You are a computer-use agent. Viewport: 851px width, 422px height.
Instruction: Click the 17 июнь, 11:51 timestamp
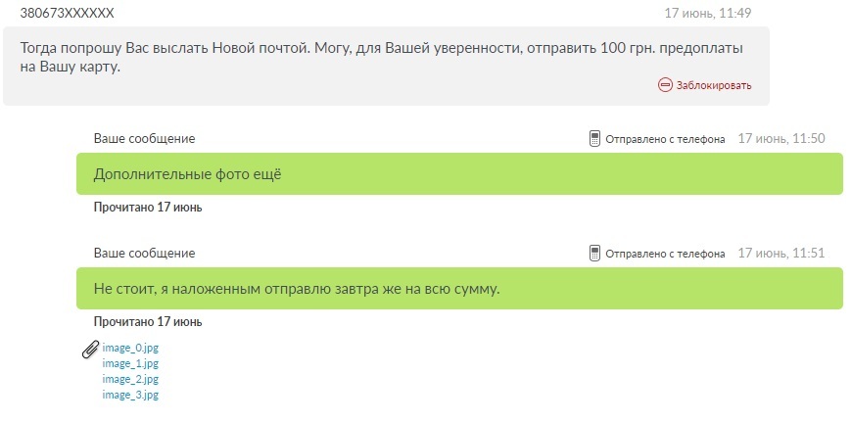click(x=780, y=254)
